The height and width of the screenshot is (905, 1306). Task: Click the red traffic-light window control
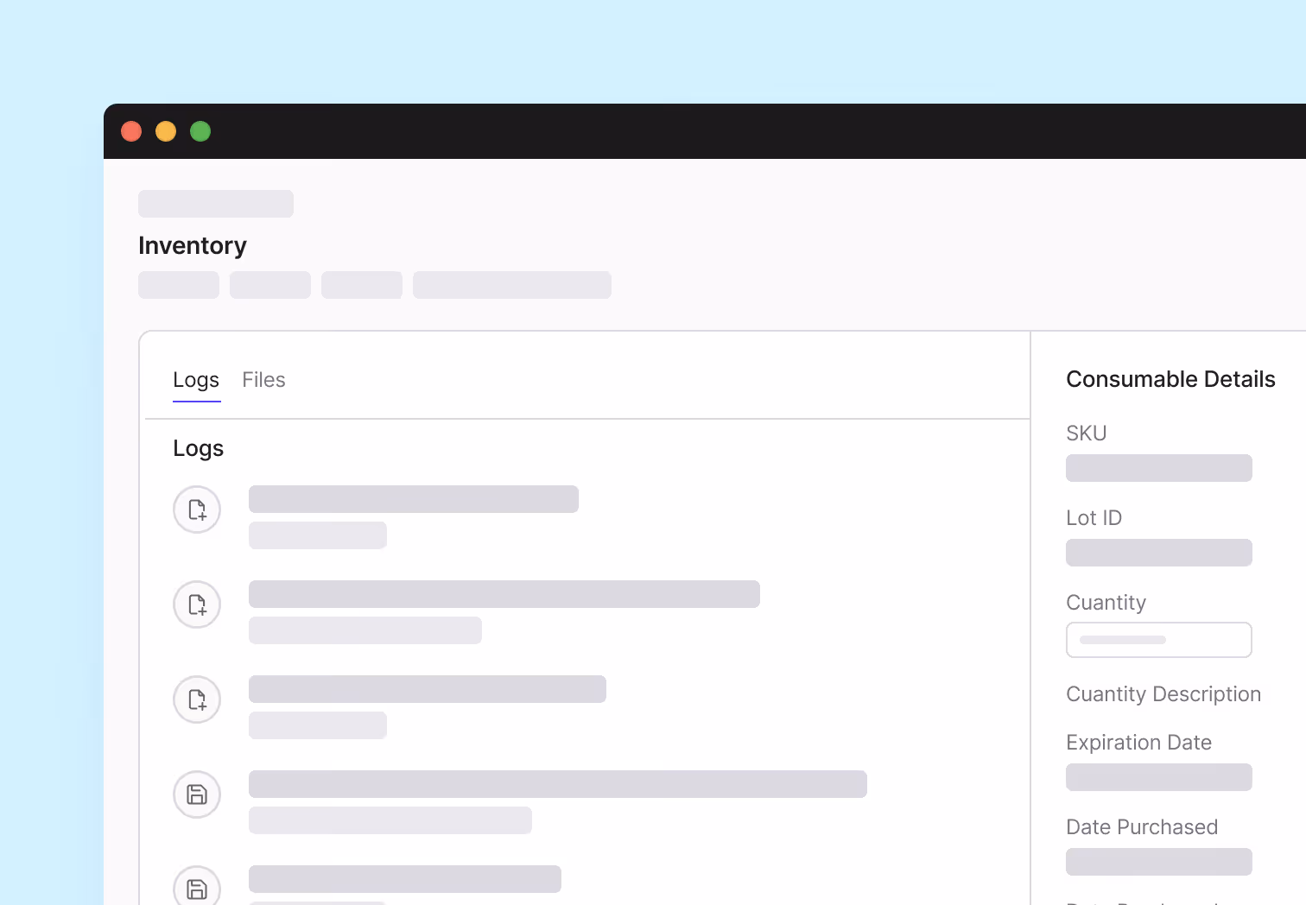(x=131, y=130)
